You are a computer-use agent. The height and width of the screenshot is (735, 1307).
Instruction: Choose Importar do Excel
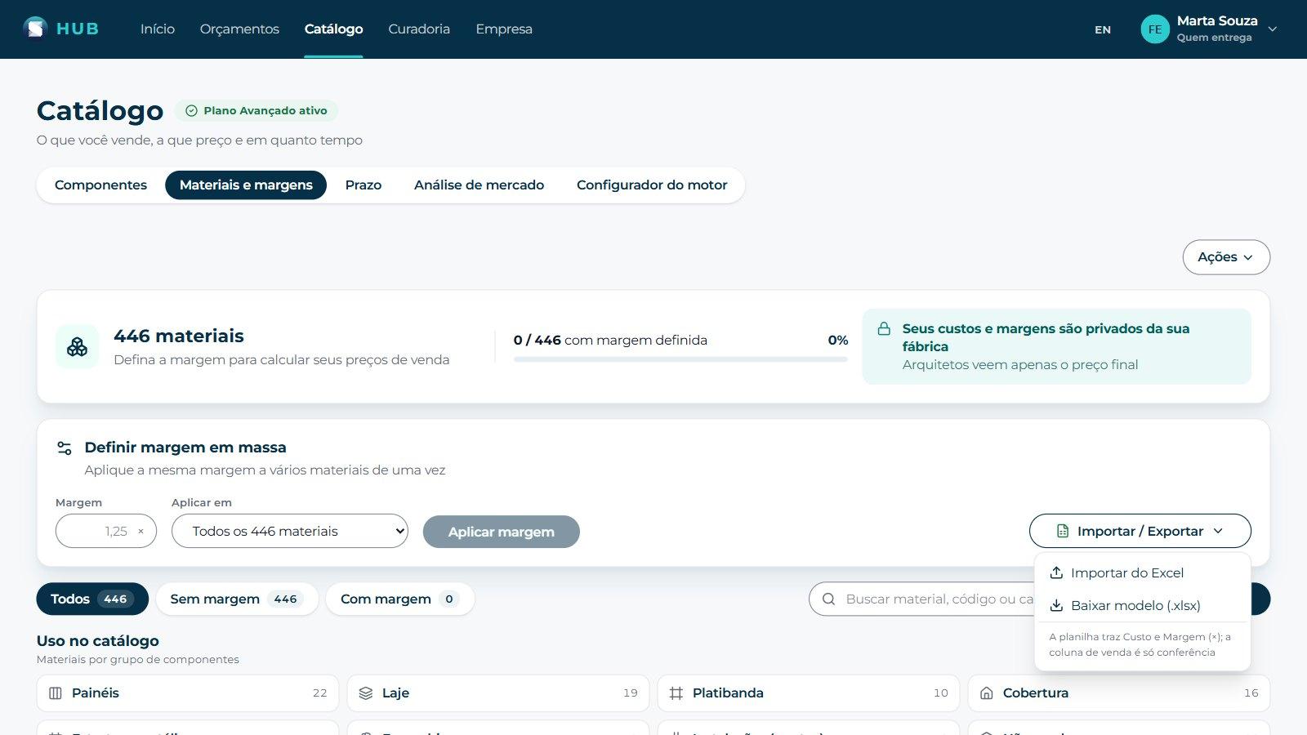click(x=1142, y=572)
